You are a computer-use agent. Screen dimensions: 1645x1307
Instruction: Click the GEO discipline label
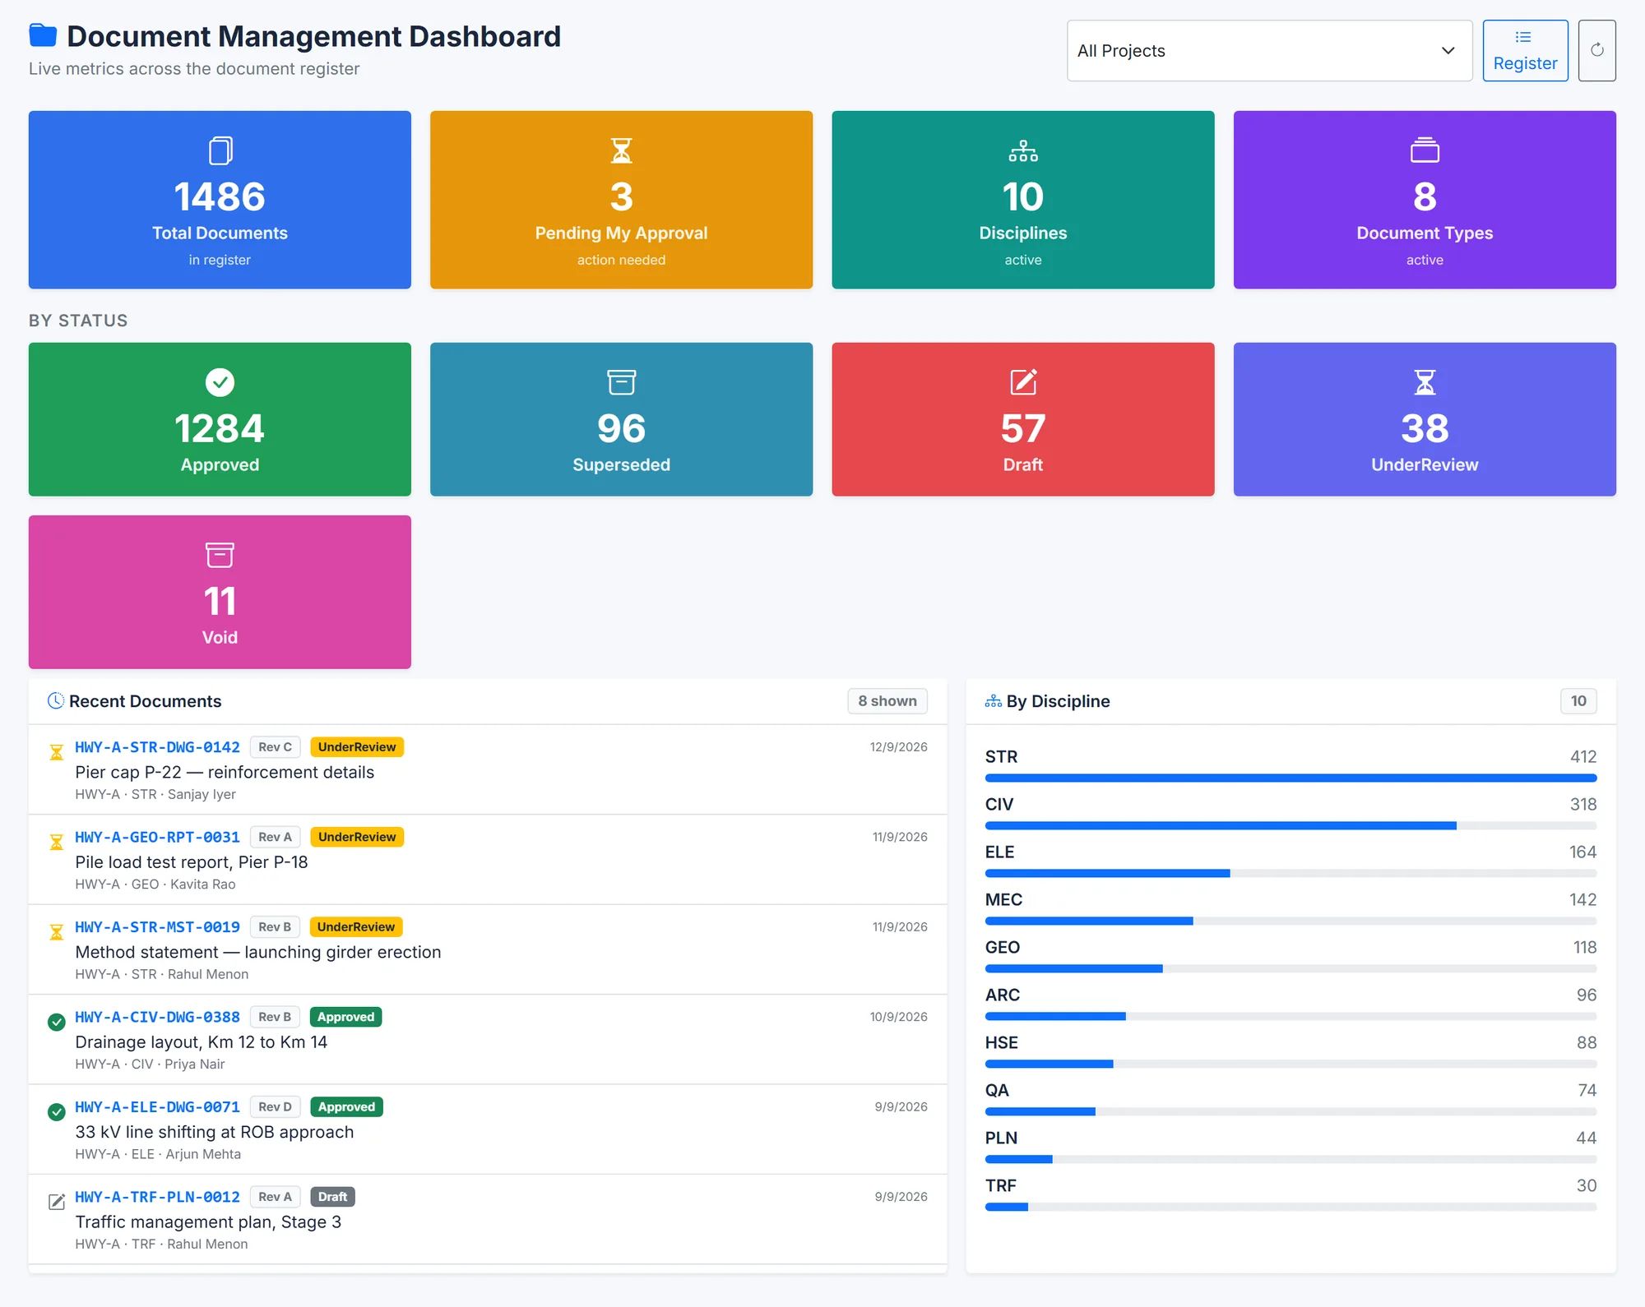(x=1002, y=948)
